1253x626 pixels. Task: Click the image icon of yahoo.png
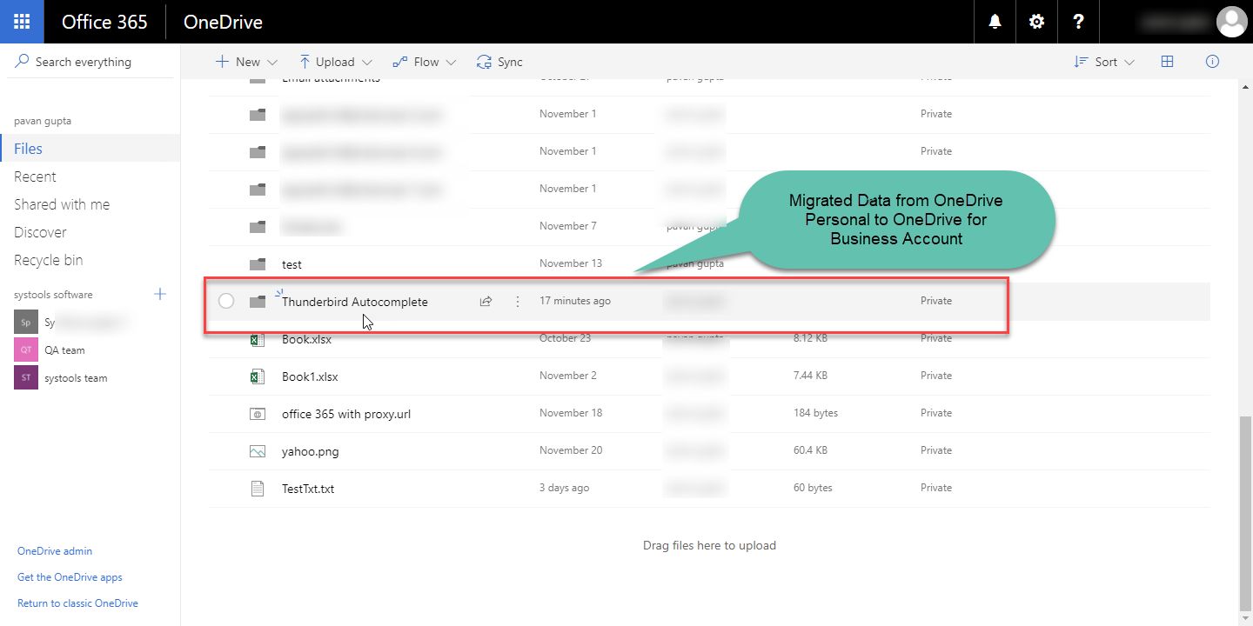[257, 451]
